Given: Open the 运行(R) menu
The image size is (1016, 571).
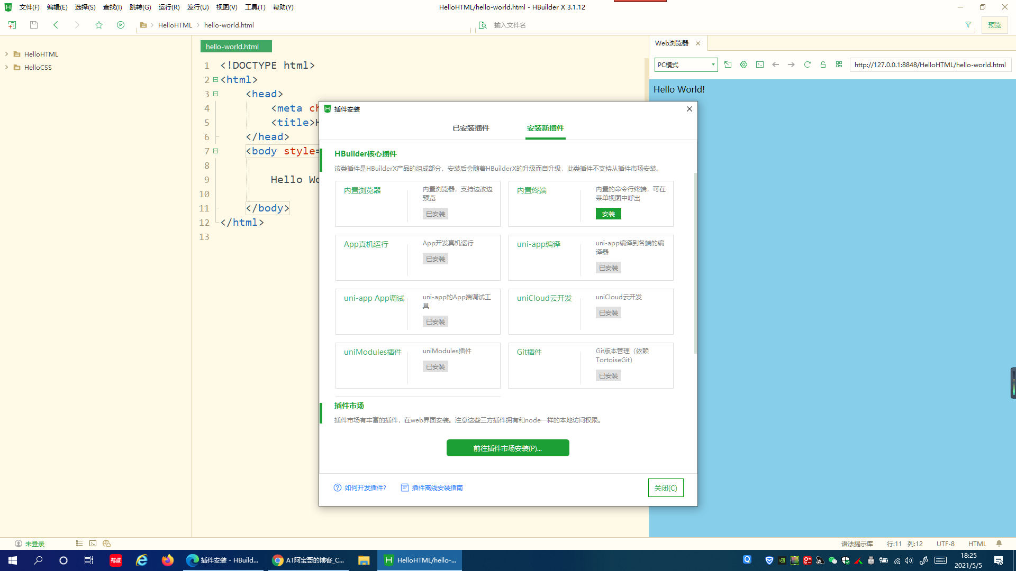Looking at the screenshot, I should coord(168,7).
